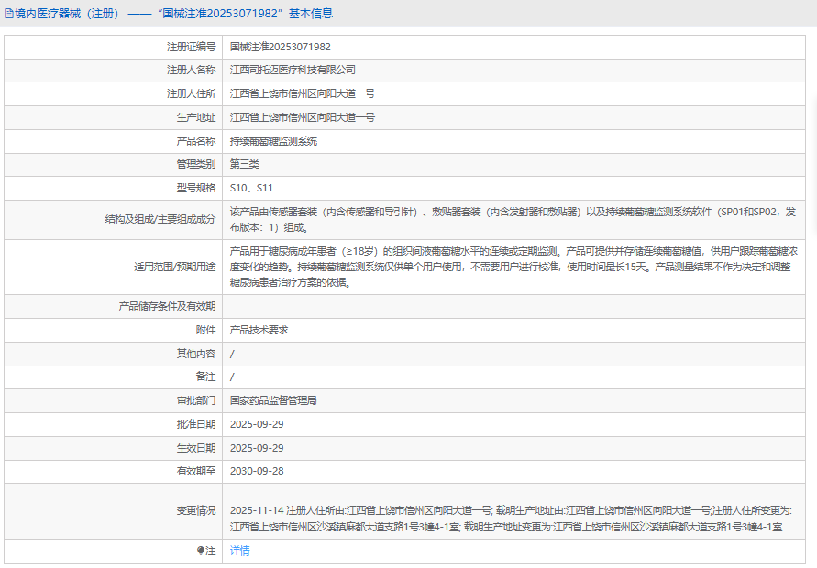Click the 注册人住所 label
This screenshot has height=568, width=817.
192,93
